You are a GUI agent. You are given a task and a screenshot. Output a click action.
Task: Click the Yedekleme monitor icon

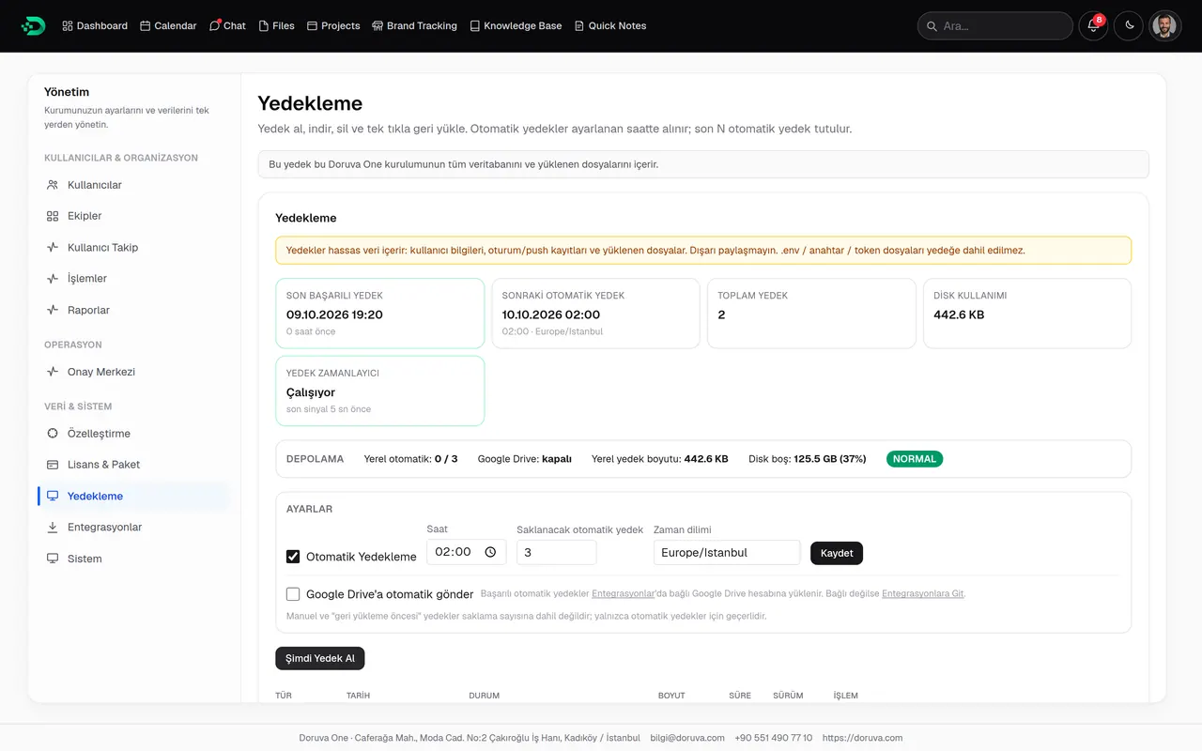click(53, 496)
